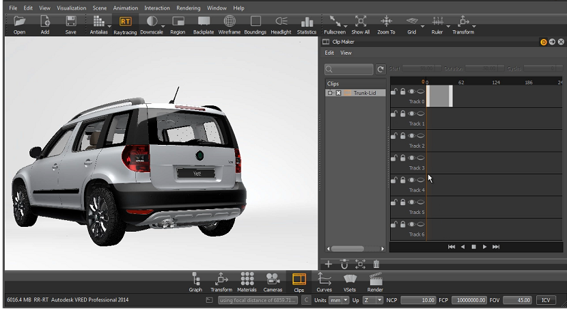Open the top Transform dropdown arrow
This screenshot has width=567, height=309.
[x=473, y=27]
